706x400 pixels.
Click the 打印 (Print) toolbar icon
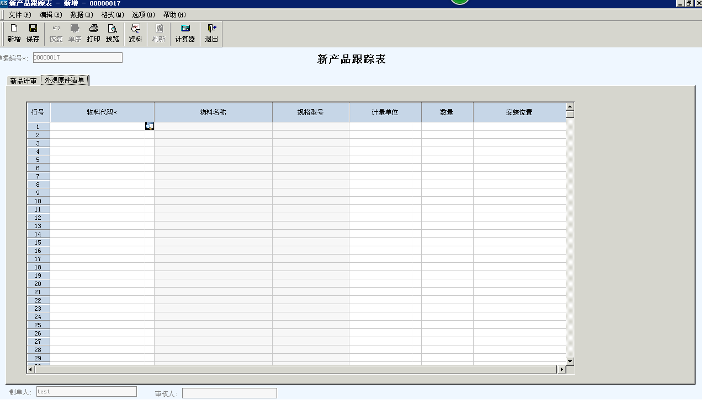pyautogui.click(x=94, y=33)
